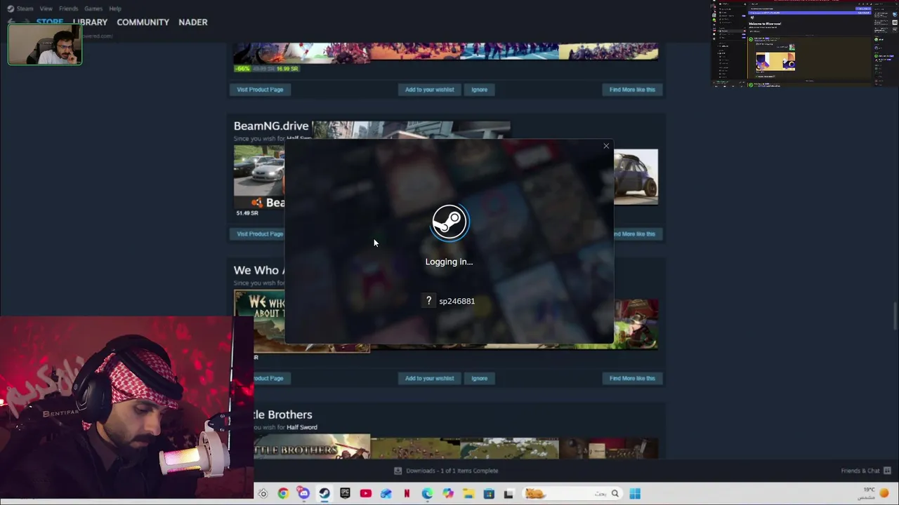Click the Steam logo spinner in dialog

(x=449, y=222)
